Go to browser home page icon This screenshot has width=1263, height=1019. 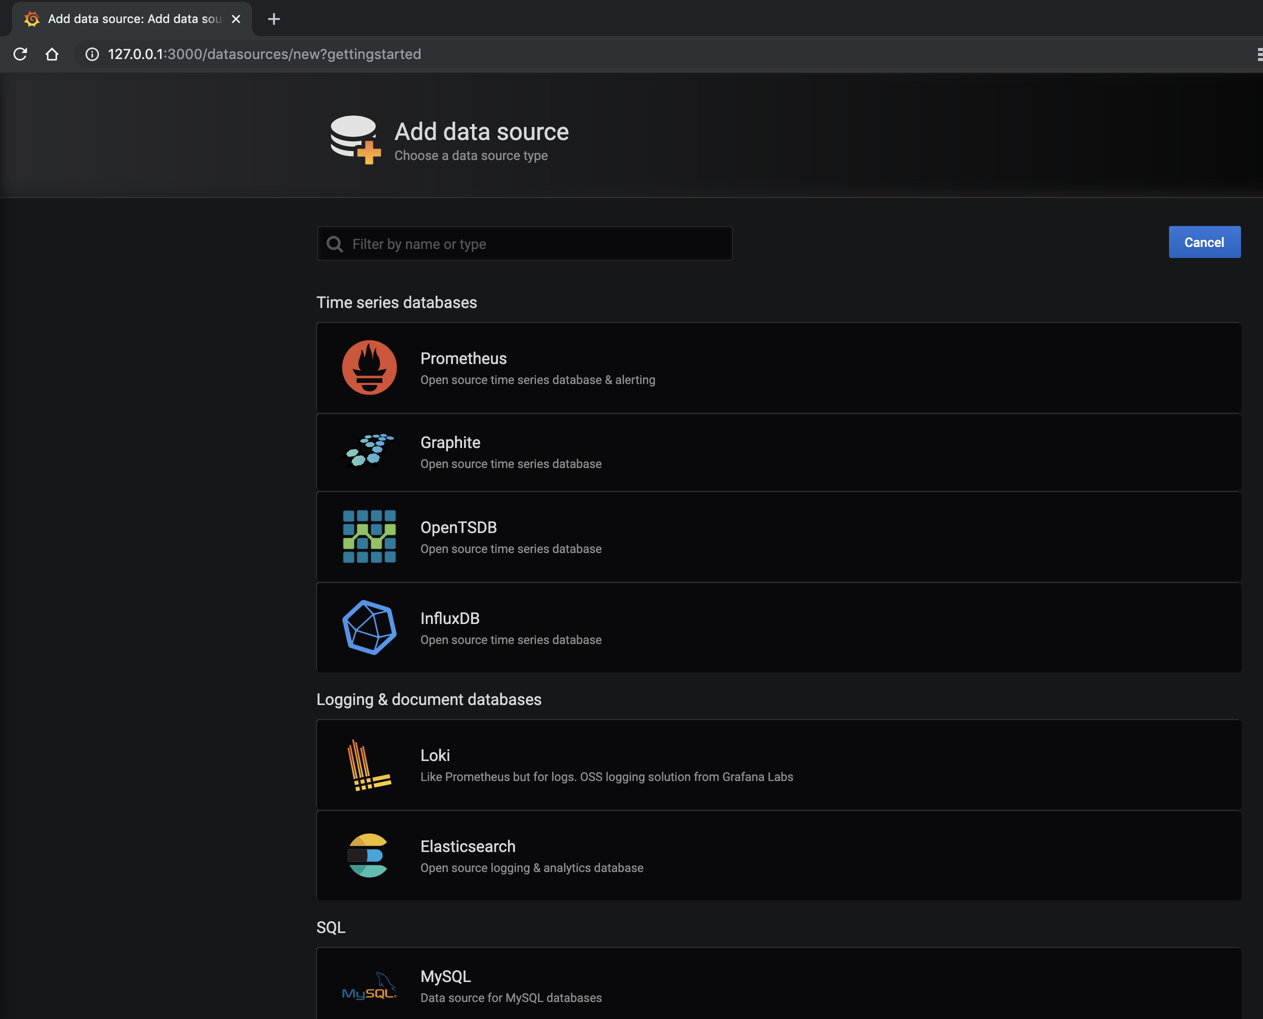tap(52, 54)
